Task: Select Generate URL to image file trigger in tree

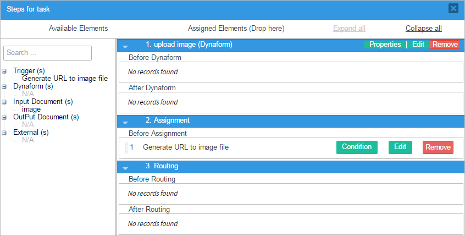Action: point(65,79)
